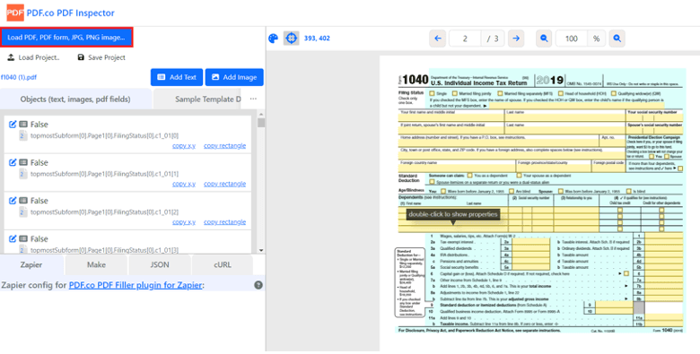Select the Make tab
The height and width of the screenshot is (354, 700).
coord(96,265)
